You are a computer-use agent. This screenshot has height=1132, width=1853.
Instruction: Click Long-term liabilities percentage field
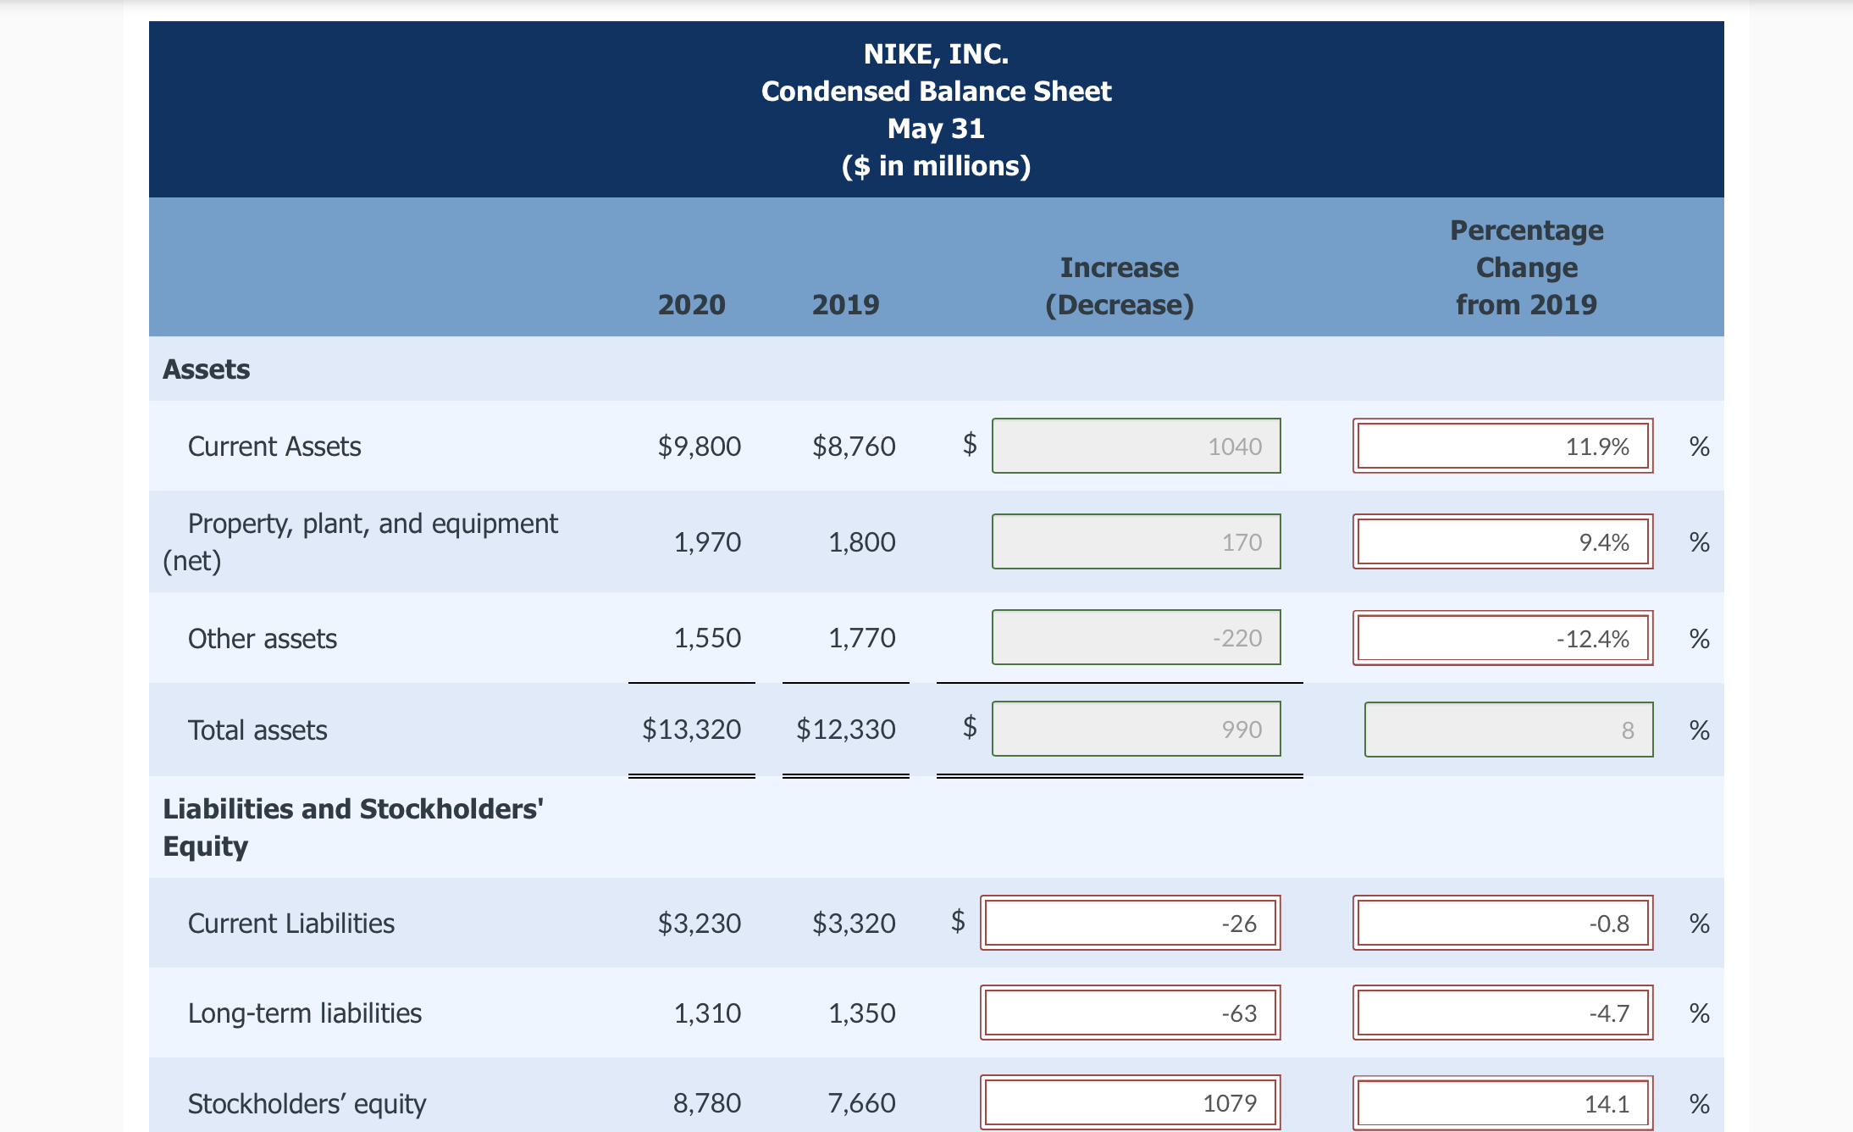coord(1502,1013)
